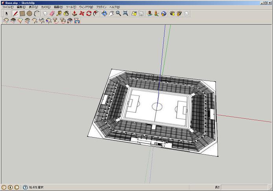
Task: Select the Arc tool
Action: (37, 13)
